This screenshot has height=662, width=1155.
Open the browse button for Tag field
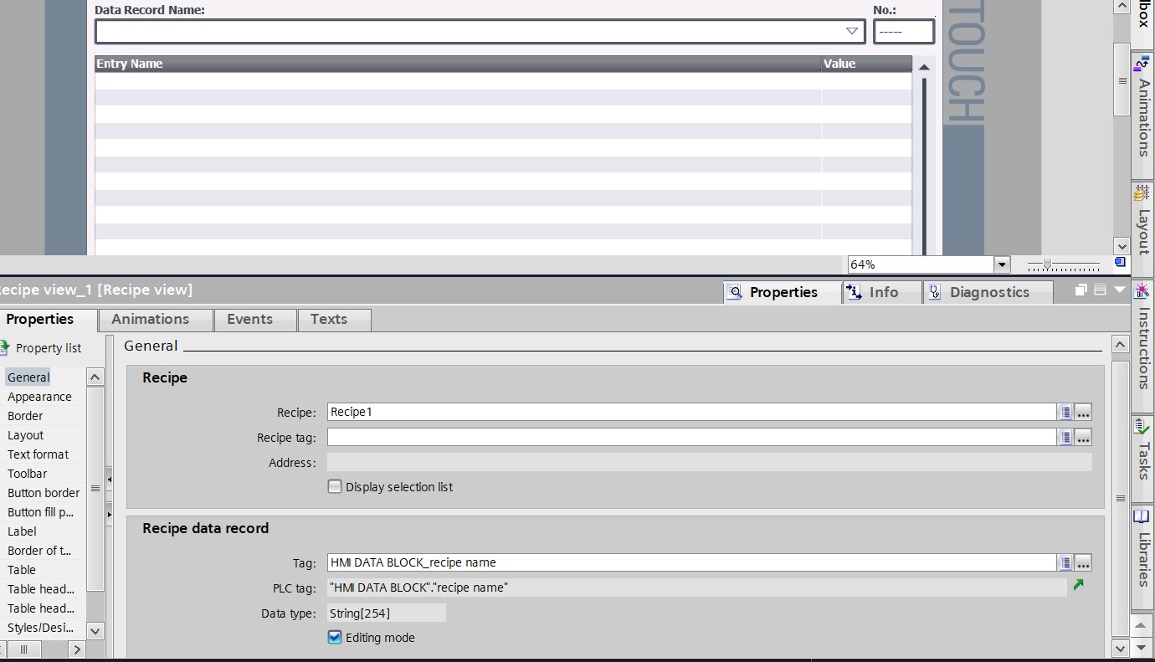click(x=1083, y=562)
